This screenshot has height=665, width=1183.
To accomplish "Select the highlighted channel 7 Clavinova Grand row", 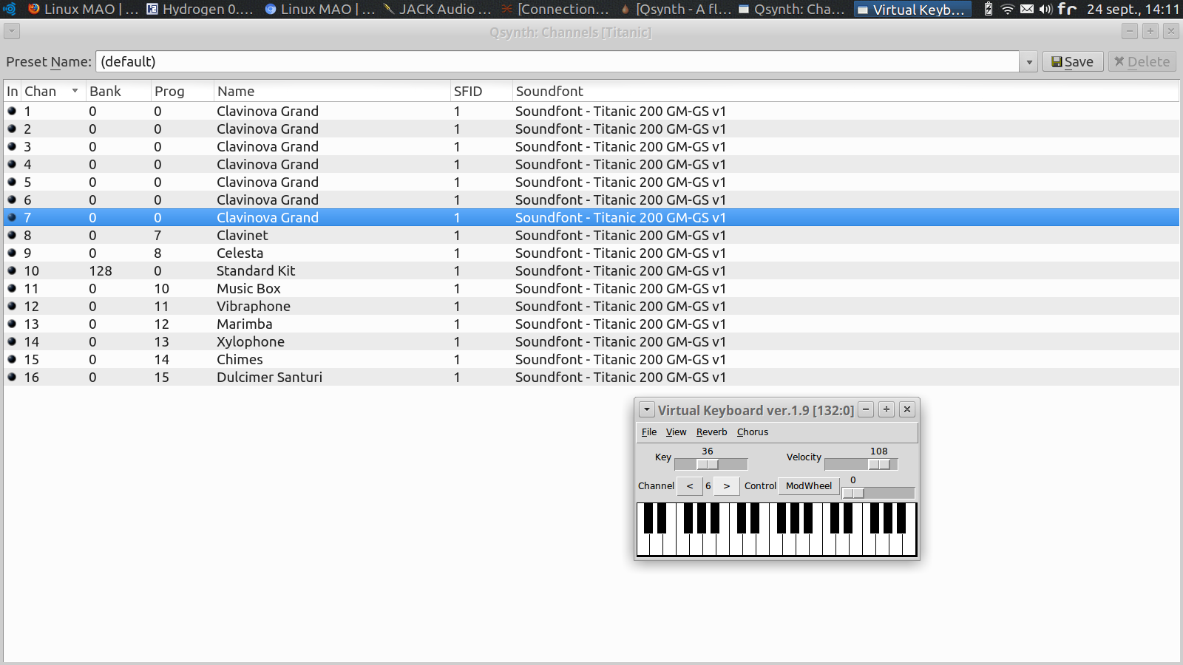I will click(591, 217).
